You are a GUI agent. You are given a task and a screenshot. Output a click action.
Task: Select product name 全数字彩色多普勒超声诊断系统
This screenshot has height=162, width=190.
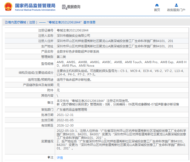(x=78, y=52)
